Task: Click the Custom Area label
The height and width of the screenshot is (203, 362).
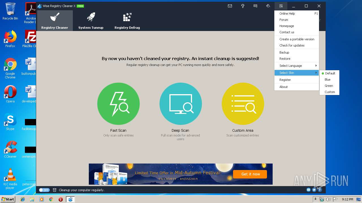Action: pyautogui.click(x=243, y=131)
